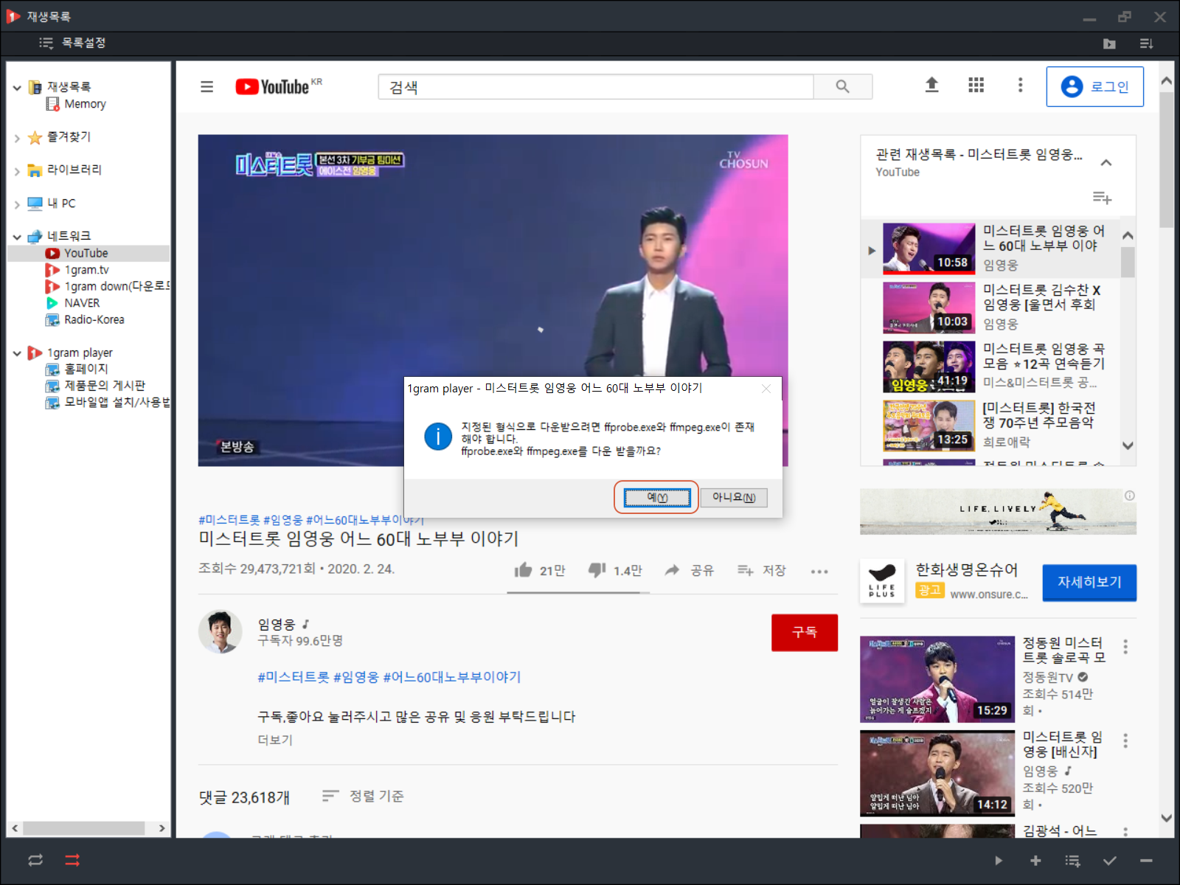Click the 로그인 sign-in button

coord(1095,87)
